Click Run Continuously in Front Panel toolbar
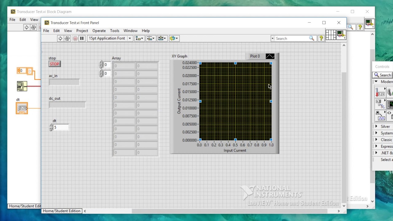393x221 pixels. pos(67,38)
